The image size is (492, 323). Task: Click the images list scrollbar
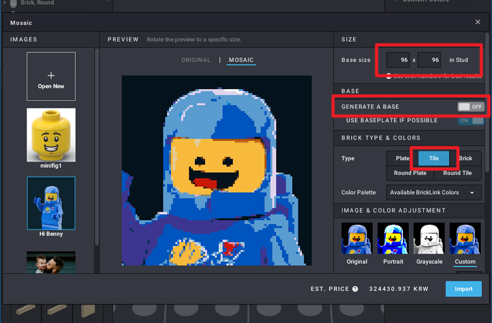pyautogui.click(x=97, y=146)
